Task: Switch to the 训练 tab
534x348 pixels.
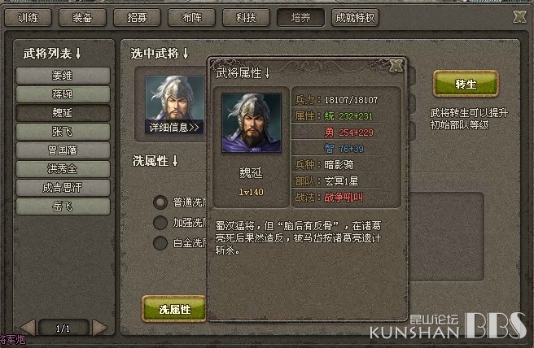Action: 28,17
